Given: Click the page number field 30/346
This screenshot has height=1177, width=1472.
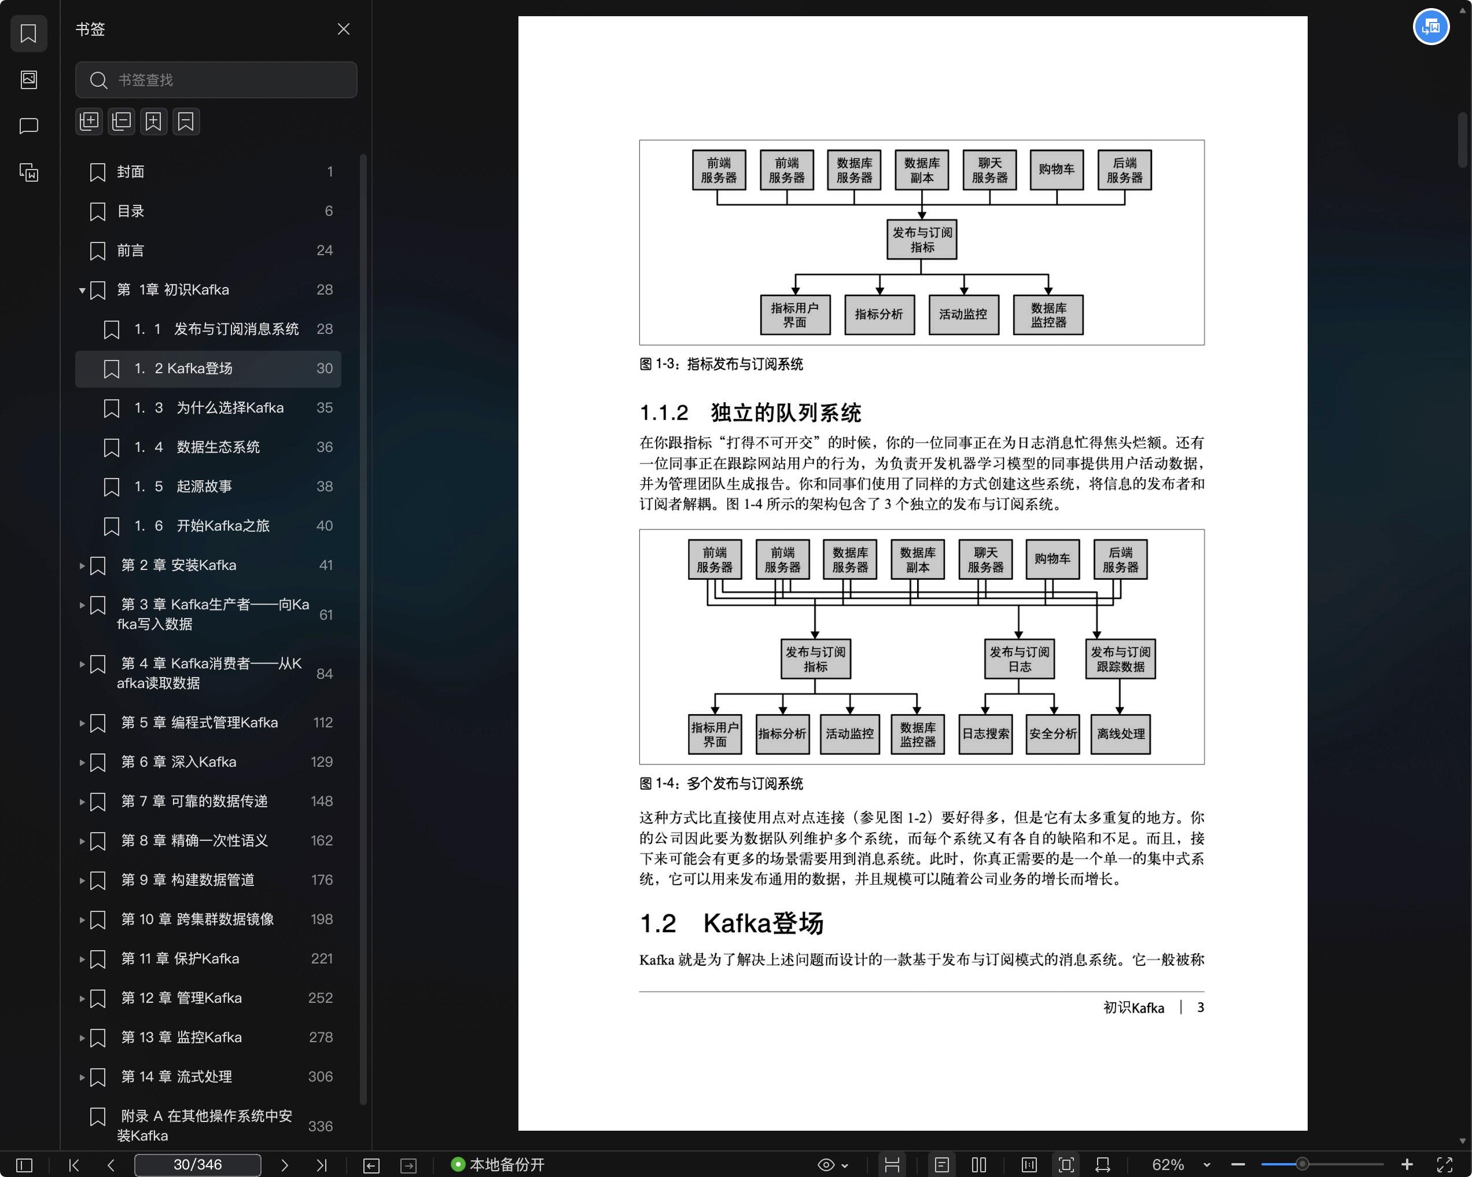Looking at the screenshot, I should coord(197,1165).
